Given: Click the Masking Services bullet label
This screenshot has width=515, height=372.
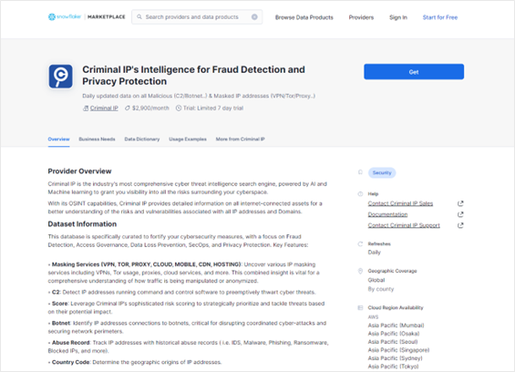Looking at the screenshot, I should click(x=147, y=264).
